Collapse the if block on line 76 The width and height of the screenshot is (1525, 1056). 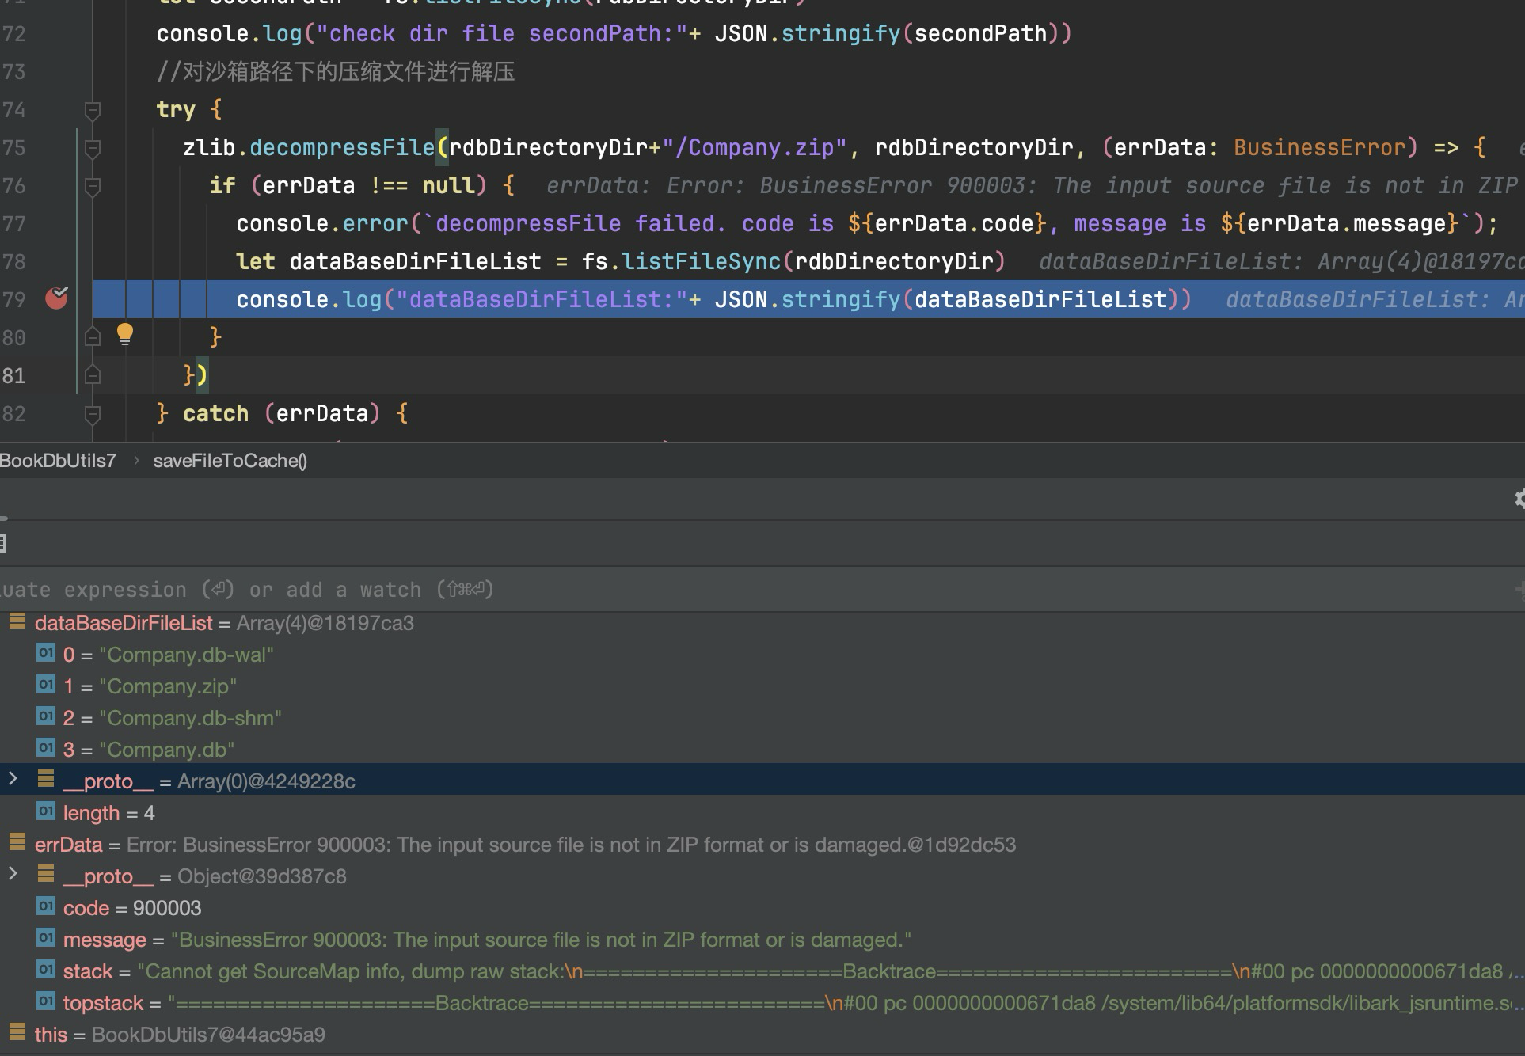92,186
